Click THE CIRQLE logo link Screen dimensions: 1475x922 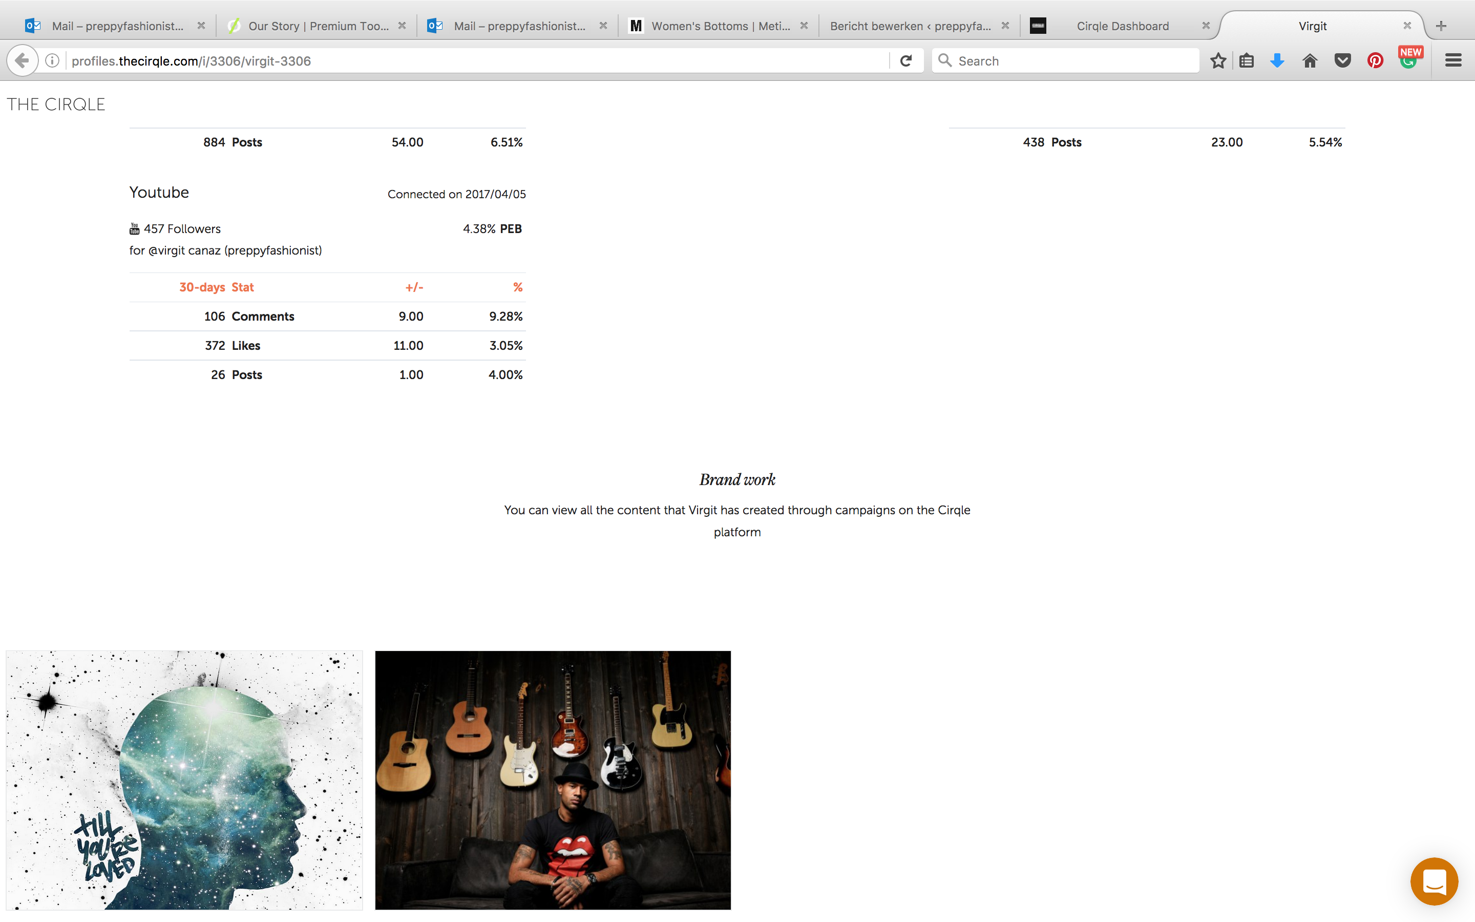[56, 104]
